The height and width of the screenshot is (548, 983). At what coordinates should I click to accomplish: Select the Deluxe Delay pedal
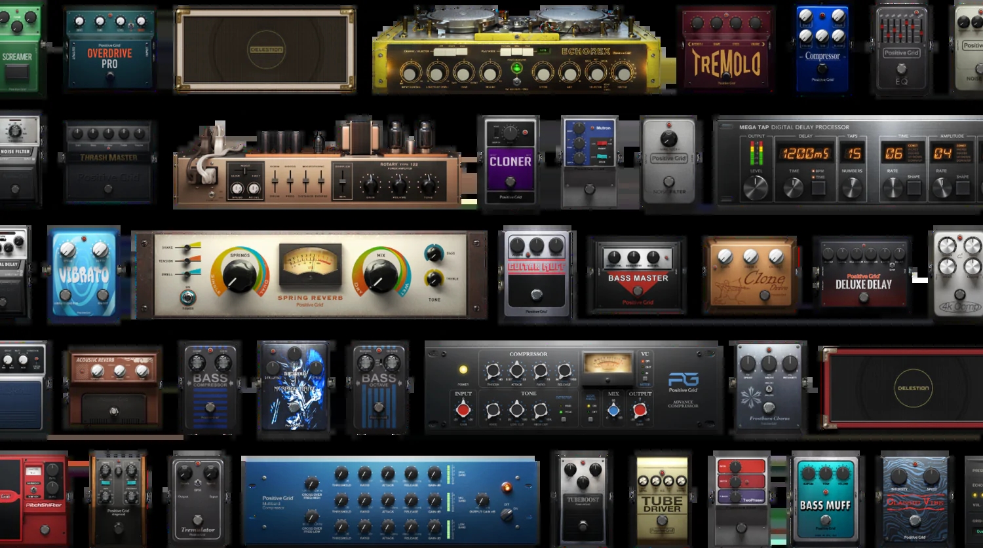(863, 275)
